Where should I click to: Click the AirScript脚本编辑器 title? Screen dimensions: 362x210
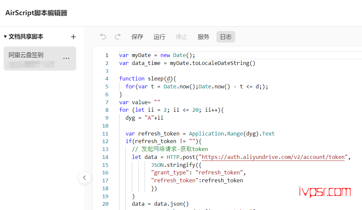click(36, 13)
